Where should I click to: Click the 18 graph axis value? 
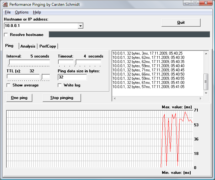(x=196, y=153)
